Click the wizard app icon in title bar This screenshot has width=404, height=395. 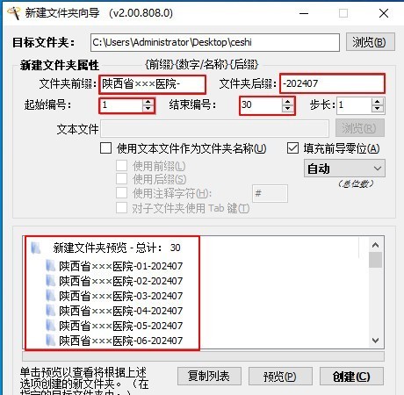point(13,13)
